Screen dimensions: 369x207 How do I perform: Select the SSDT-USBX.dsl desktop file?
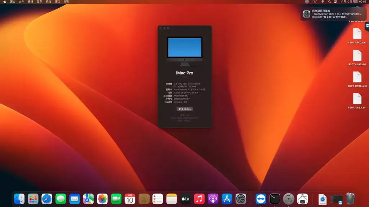[357, 101]
